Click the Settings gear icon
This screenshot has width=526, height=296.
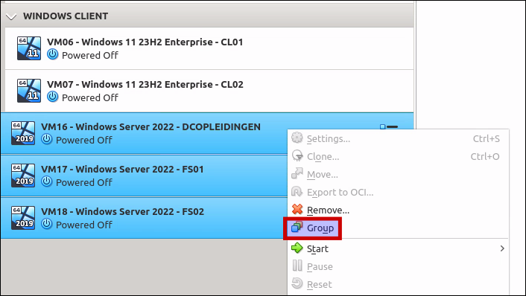pos(297,138)
